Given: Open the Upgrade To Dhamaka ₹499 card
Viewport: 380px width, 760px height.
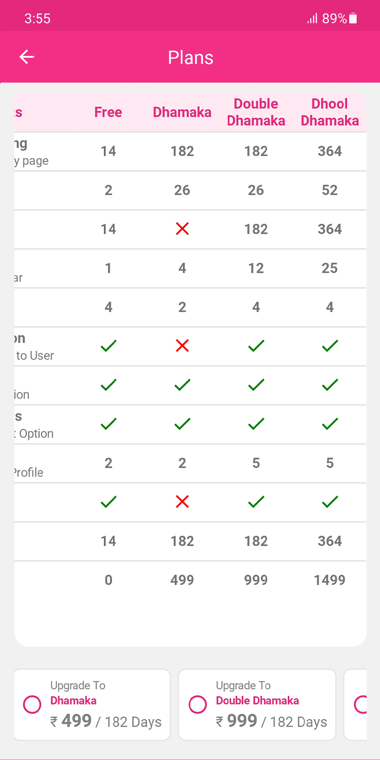Looking at the screenshot, I should [92, 705].
